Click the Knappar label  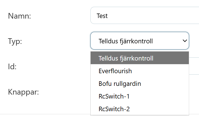[x=23, y=92]
